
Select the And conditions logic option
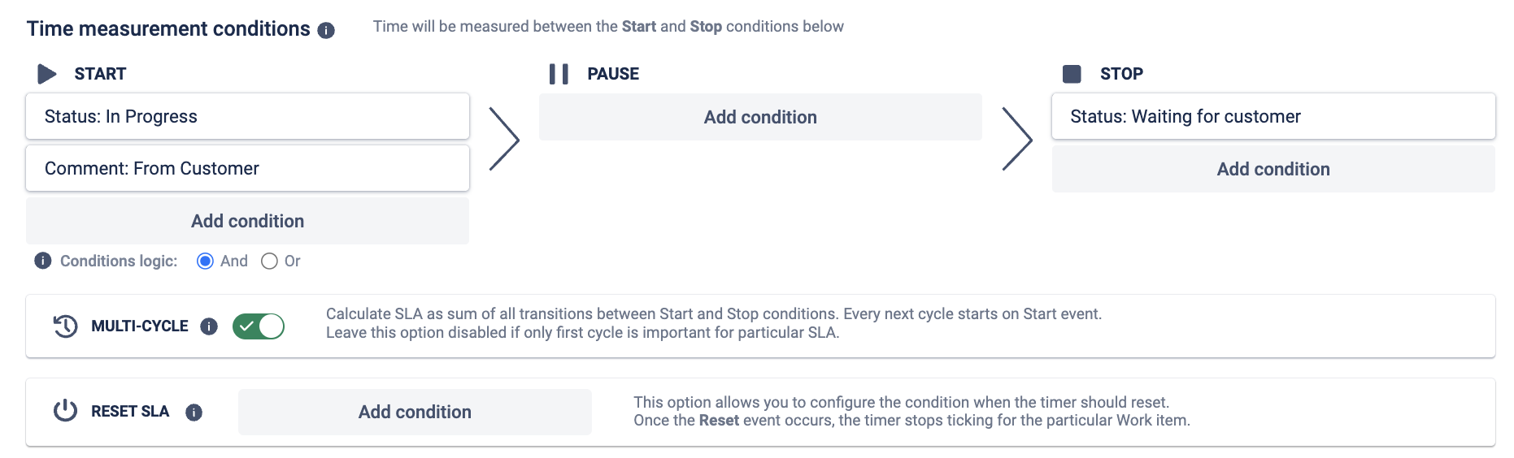click(x=205, y=261)
